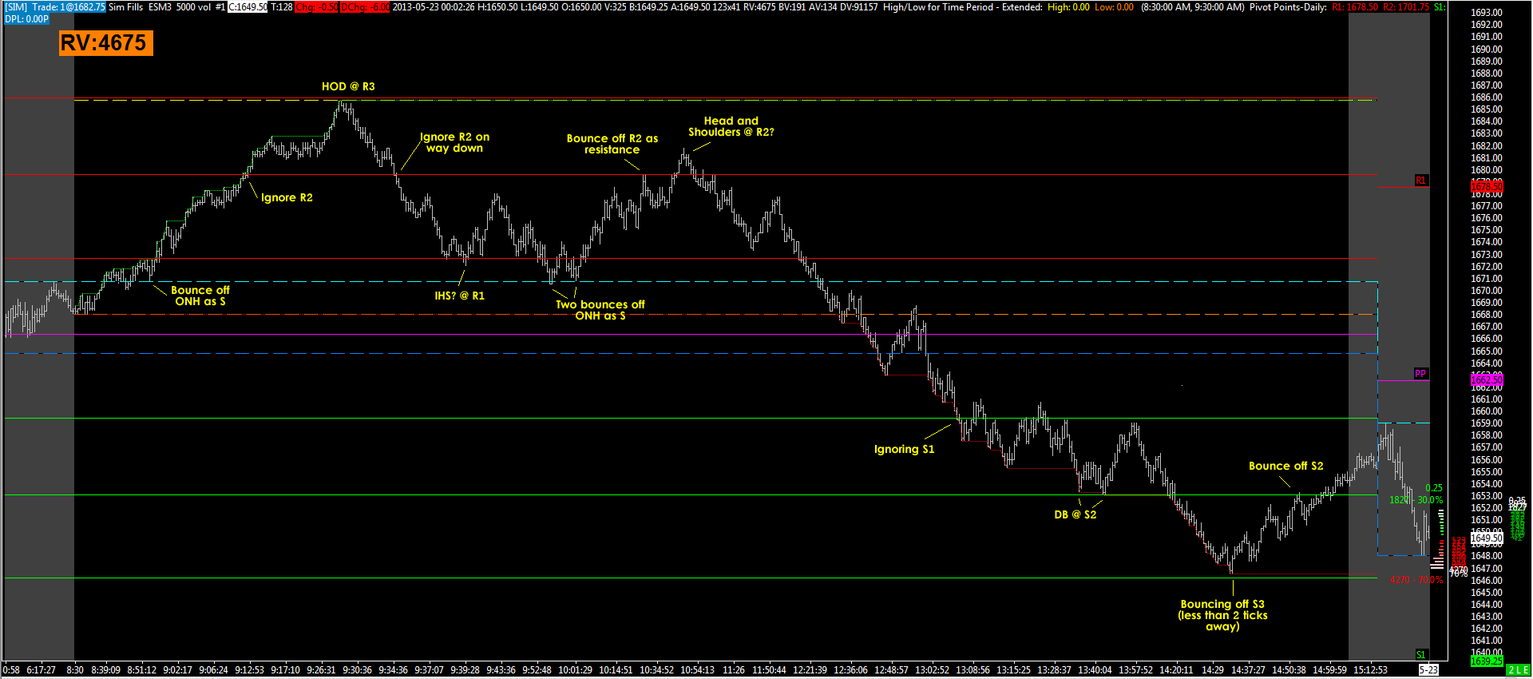
Task: Click the C:1649.50 close value in header
Action: (x=248, y=7)
